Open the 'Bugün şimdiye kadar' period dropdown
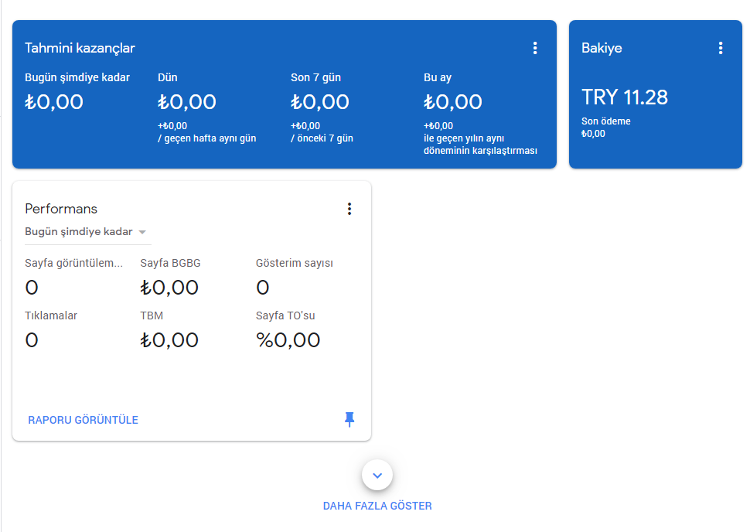This screenshot has height=532, width=750. click(86, 232)
